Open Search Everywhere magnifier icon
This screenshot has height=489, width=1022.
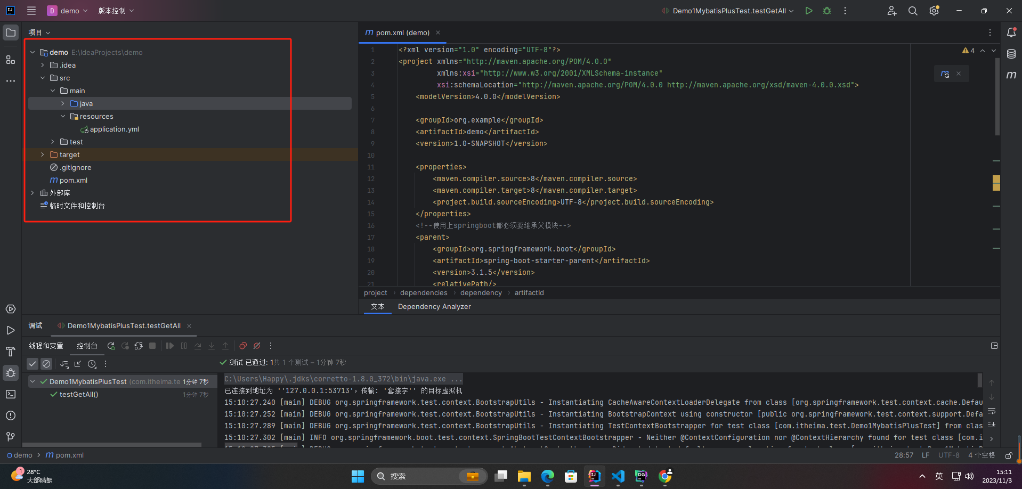click(913, 11)
